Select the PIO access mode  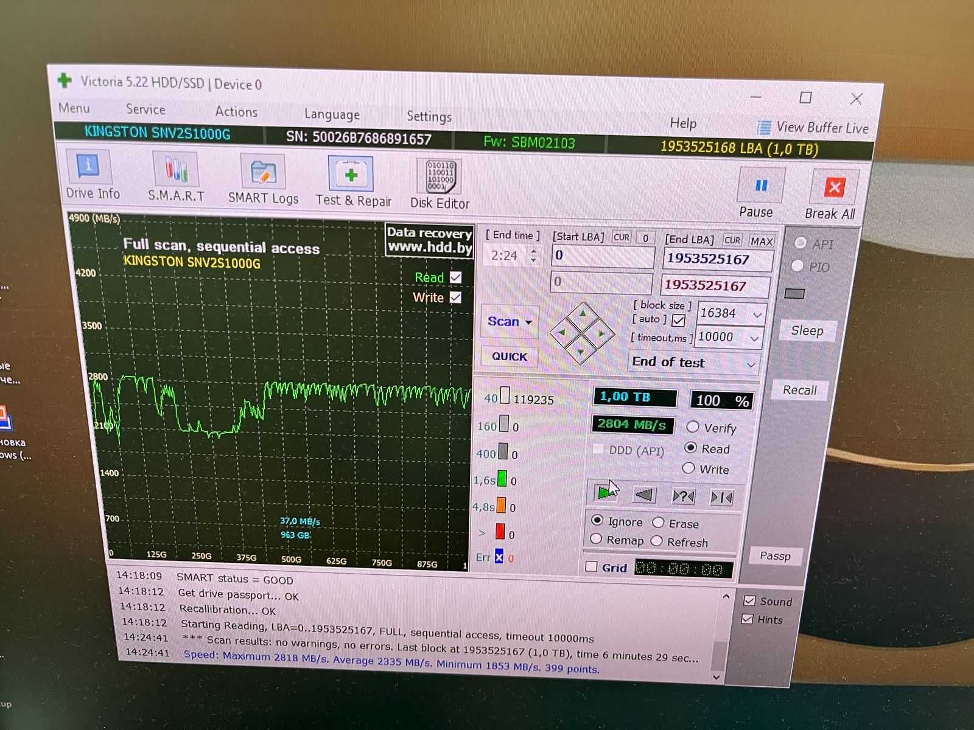(x=797, y=266)
